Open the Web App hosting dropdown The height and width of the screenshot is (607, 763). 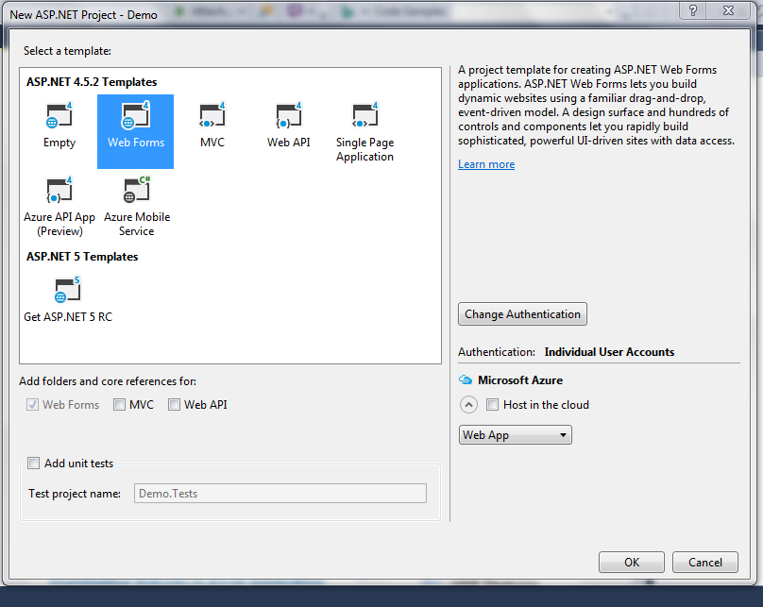(515, 435)
